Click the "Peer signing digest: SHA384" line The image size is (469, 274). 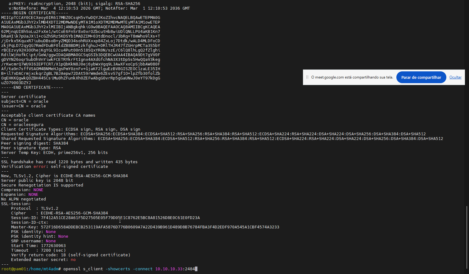coord(34,143)
